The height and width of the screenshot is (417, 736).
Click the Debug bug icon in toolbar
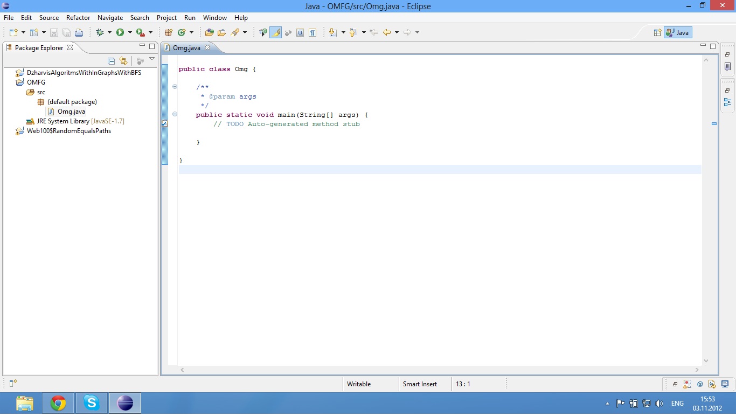click(x=100, y=32)
